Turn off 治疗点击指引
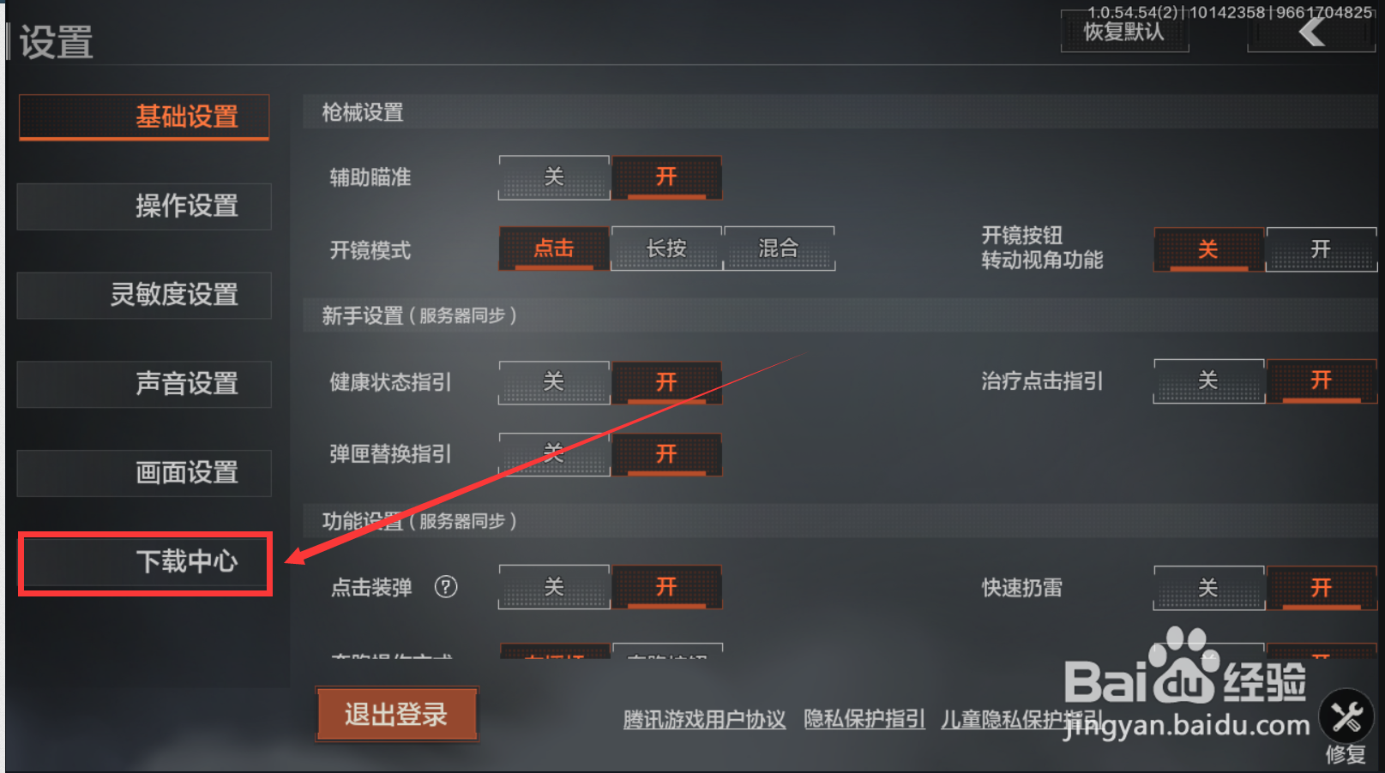This screenshot has width=1385, height=773. (x=1208, y=381)
